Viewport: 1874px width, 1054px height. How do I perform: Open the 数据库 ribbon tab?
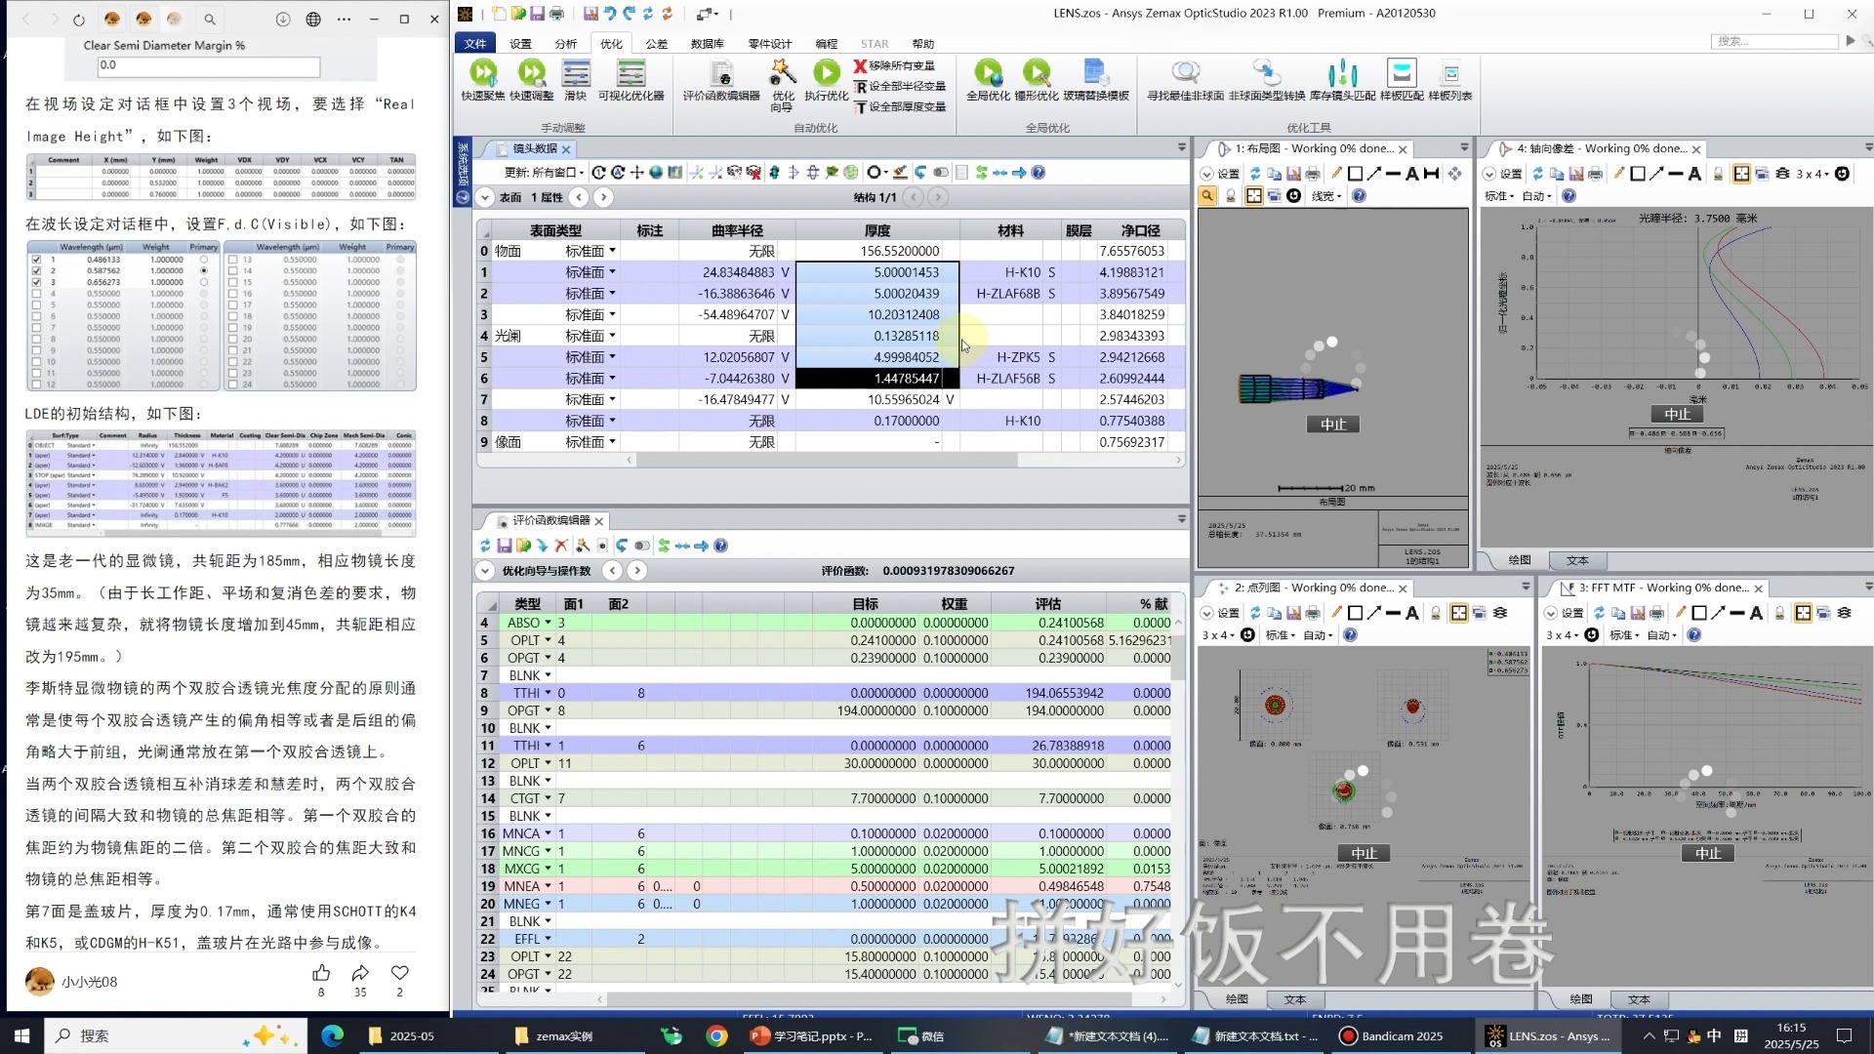[x=707, y=44]
